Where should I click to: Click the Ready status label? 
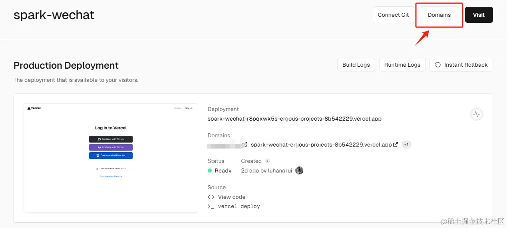pyautogui.click(x=223, y=171)
